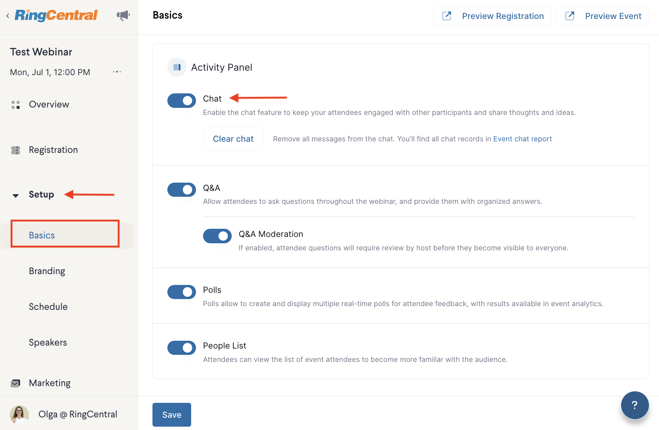Toggle Q&A Moderation off

pos(217,236)
